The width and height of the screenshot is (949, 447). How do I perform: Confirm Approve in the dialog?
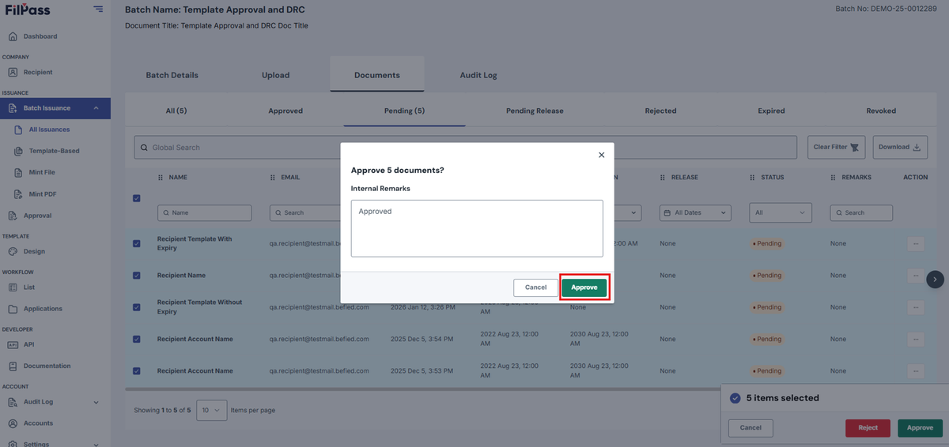tap(584, 287)
